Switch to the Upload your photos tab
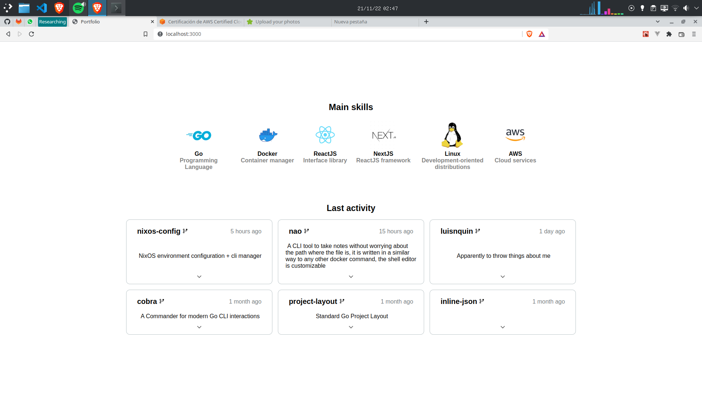This screenshot has width=702, height=395. 288,22
